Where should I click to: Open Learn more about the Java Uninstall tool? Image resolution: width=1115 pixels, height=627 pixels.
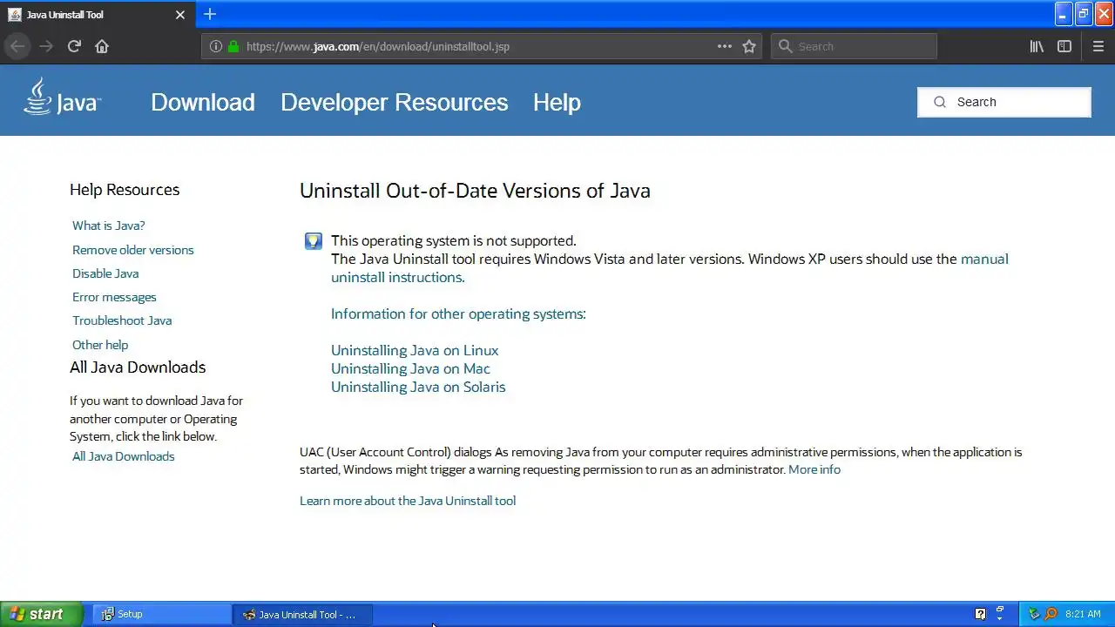pyautogui.click(x=408, y=501)
